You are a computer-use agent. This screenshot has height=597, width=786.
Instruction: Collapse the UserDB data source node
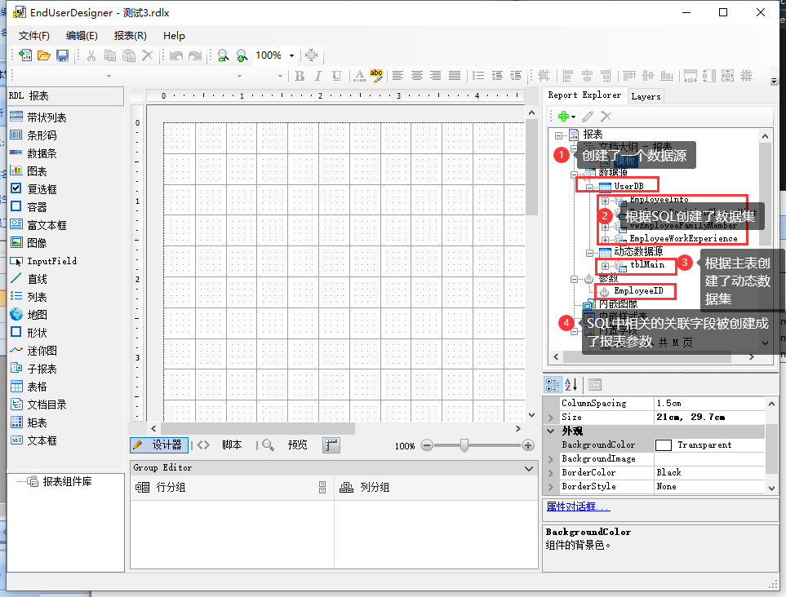pos(590,188)
